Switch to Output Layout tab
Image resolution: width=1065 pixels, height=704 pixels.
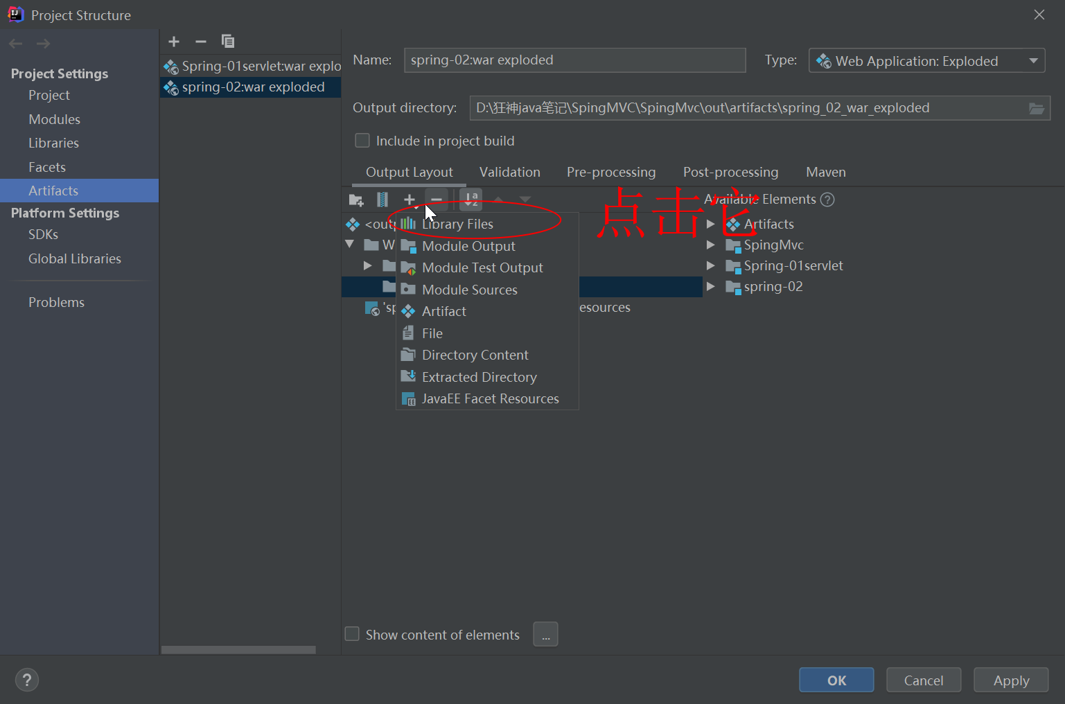coord(409,172)
